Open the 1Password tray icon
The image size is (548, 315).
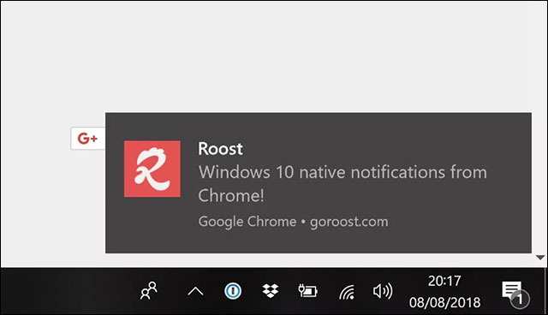pos(233,290)
